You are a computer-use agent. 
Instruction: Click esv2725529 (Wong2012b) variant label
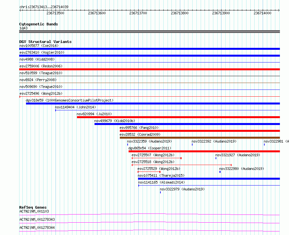(159, 169)
